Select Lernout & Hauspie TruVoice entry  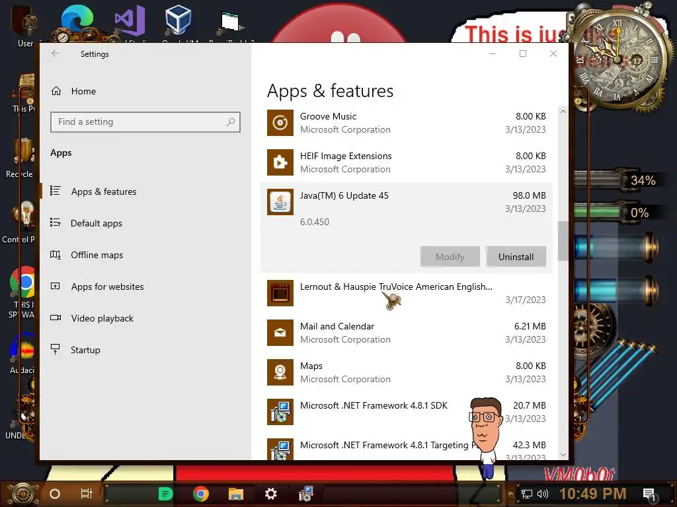[396, 287]
